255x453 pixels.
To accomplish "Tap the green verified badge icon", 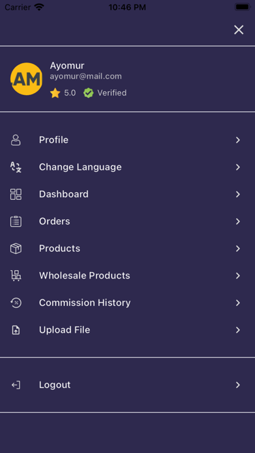I will coord(88,93).
